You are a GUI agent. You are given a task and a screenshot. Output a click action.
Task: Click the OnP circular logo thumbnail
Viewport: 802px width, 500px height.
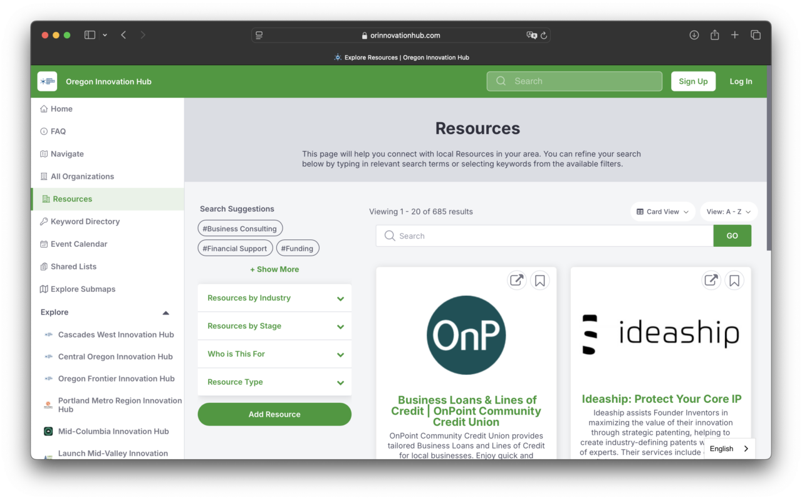point(466,335)
